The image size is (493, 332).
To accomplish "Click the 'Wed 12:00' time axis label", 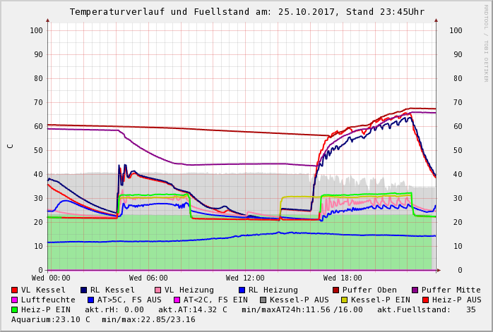I will click(x=245, y=278).
